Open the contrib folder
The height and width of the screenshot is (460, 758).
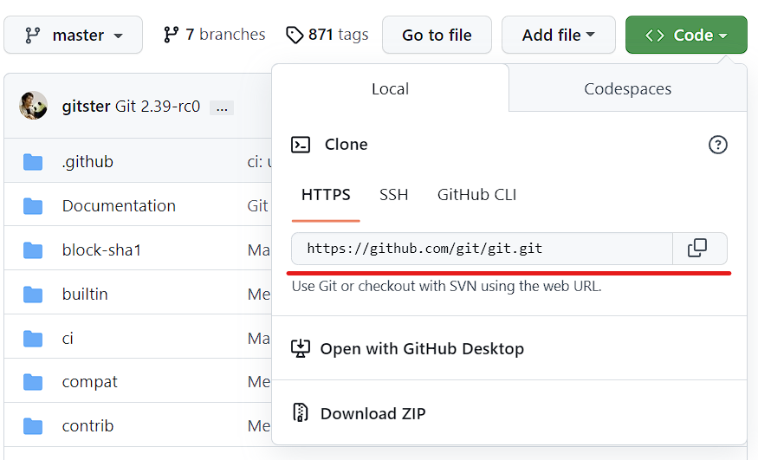(88, 425)
